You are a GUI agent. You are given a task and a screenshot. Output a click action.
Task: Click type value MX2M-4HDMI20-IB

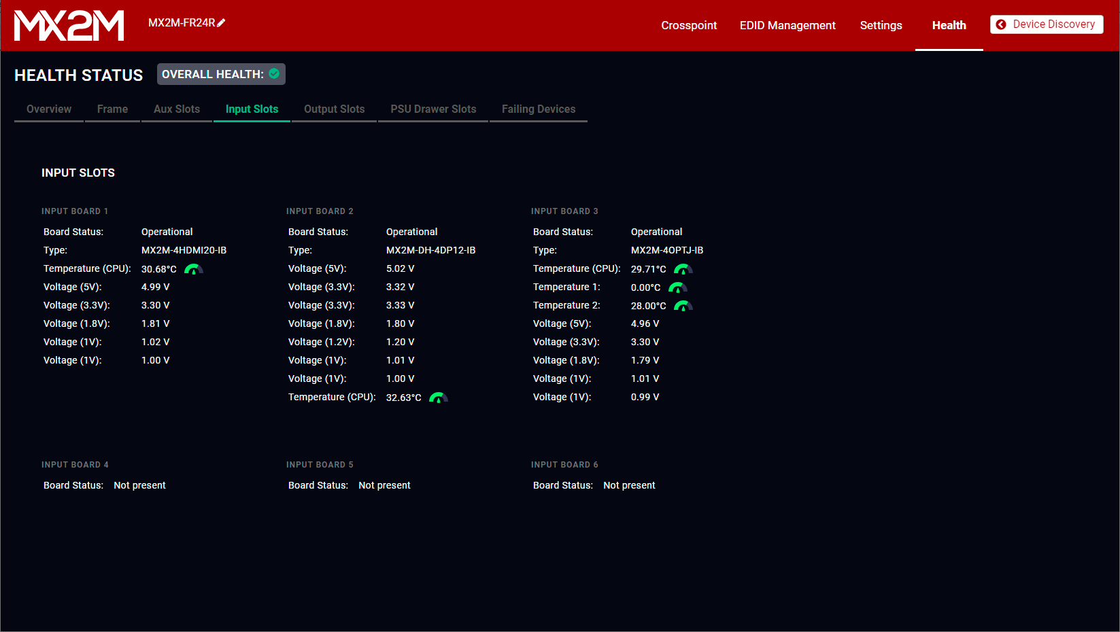coord(184,250)
